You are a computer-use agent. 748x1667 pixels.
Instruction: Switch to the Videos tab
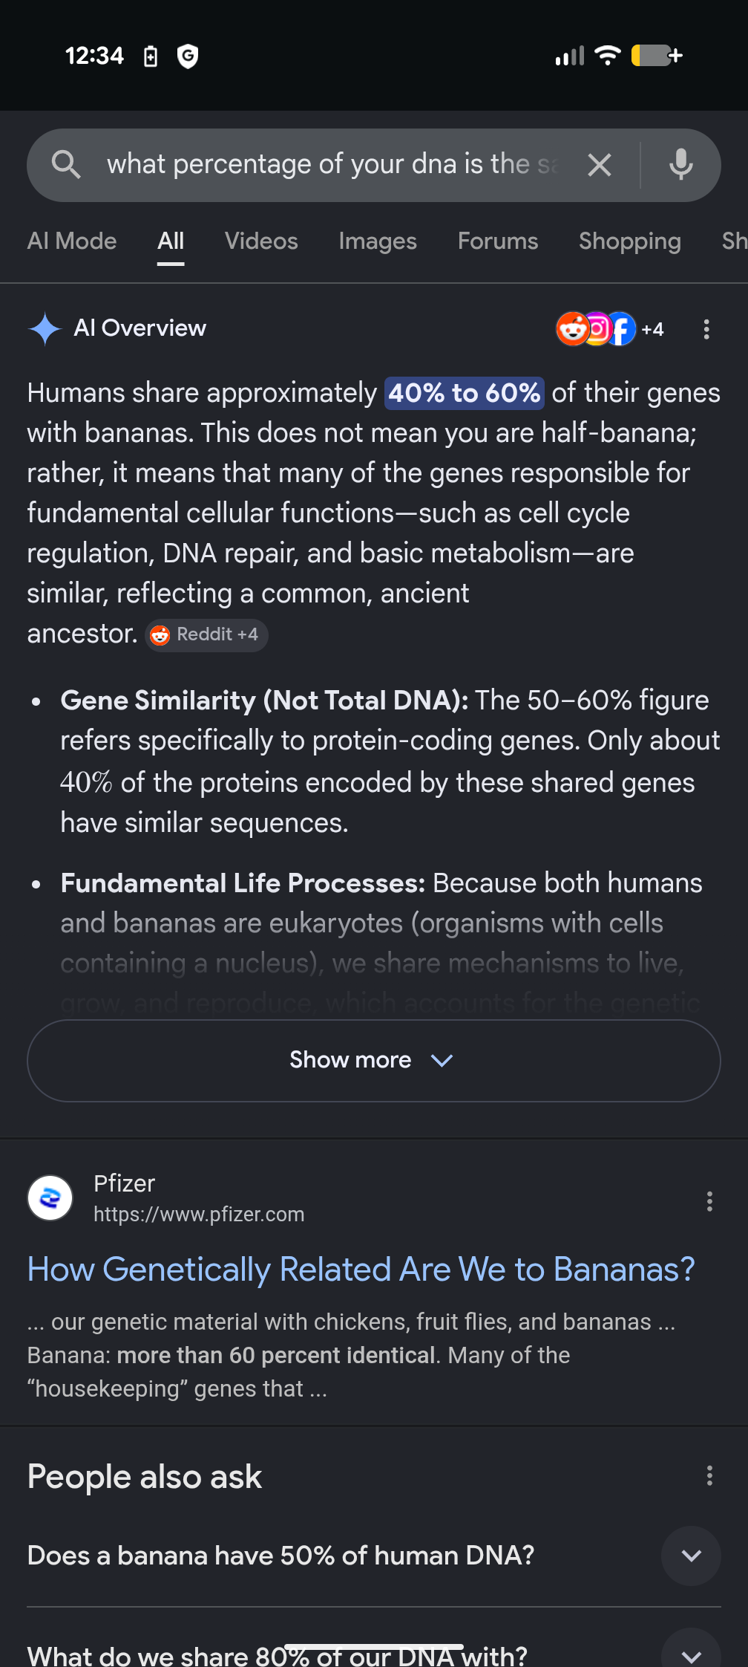(261, 241)
